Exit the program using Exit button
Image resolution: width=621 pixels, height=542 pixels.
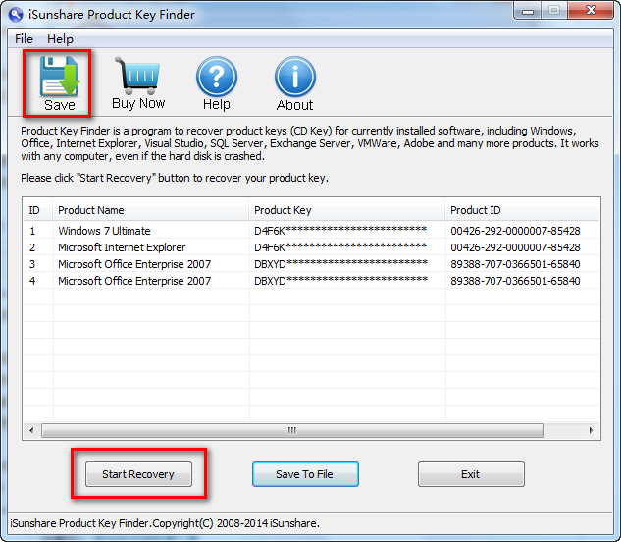[x=471, y=474]
